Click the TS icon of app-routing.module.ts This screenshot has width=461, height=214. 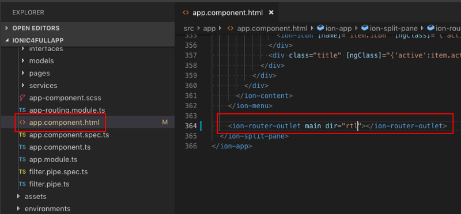pyautogui.click(x=22, y=110)
